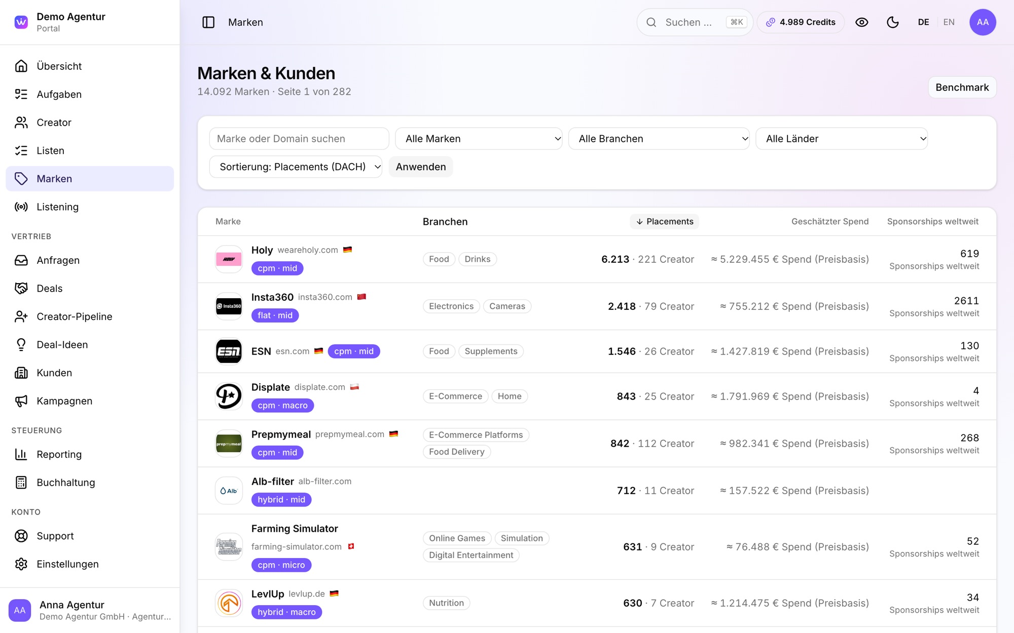
Task: Click the Farming Simulator brand name
Action: [x=295, y=529]
